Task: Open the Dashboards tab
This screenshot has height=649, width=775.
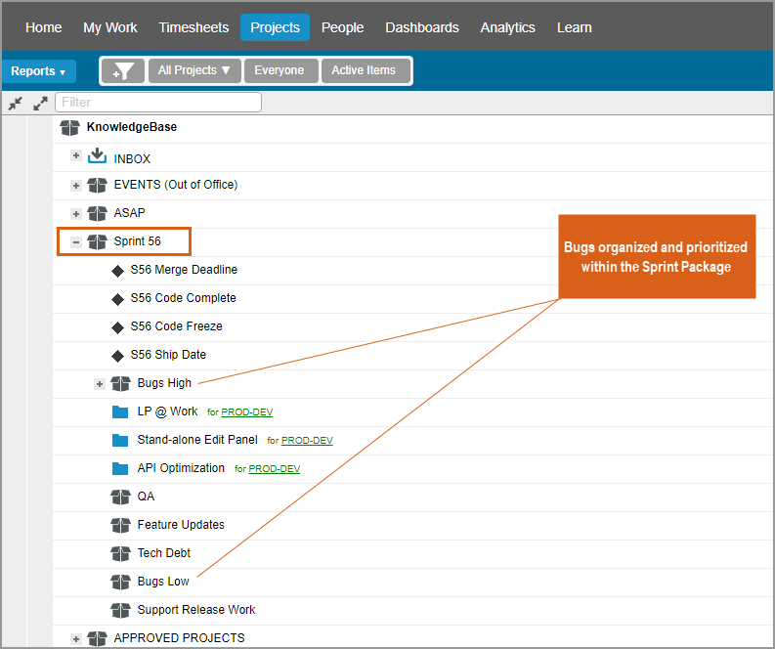Action: pos(421,27)
